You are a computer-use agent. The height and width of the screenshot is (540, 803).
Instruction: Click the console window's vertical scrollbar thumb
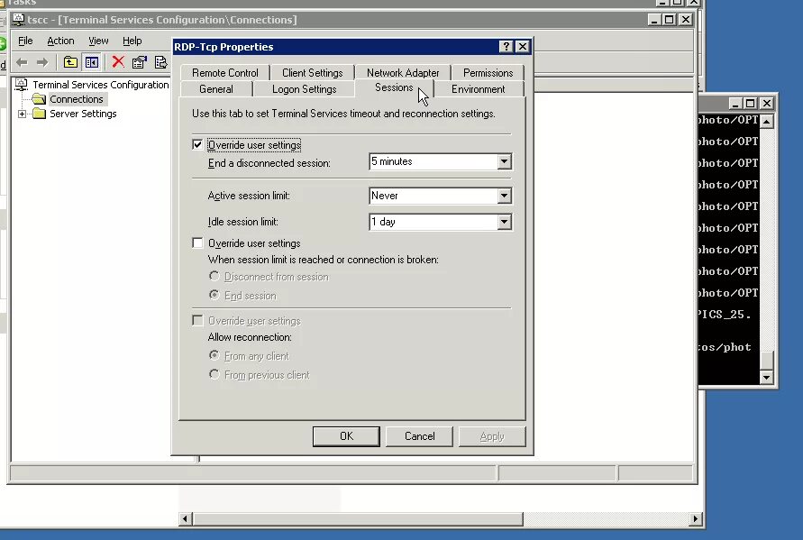point(766,361)
